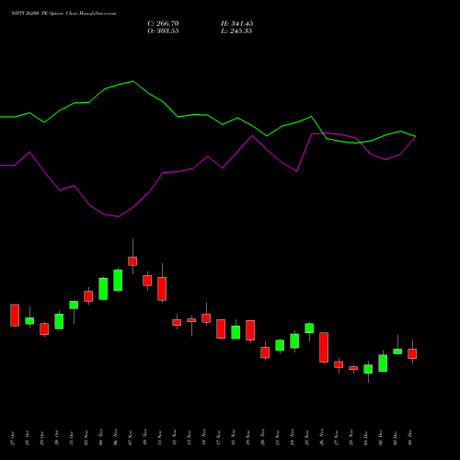Select the low value L: 245.35
This screenshot has height=460, width=460.
coord(236,31)
